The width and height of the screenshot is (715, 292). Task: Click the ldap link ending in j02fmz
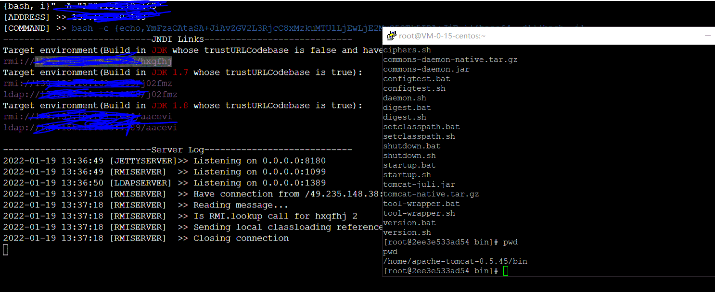90,95
